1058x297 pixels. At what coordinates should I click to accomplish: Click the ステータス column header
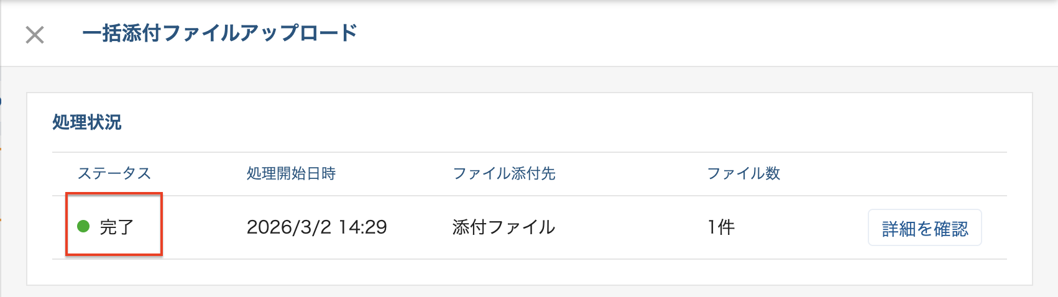point(114,173)
